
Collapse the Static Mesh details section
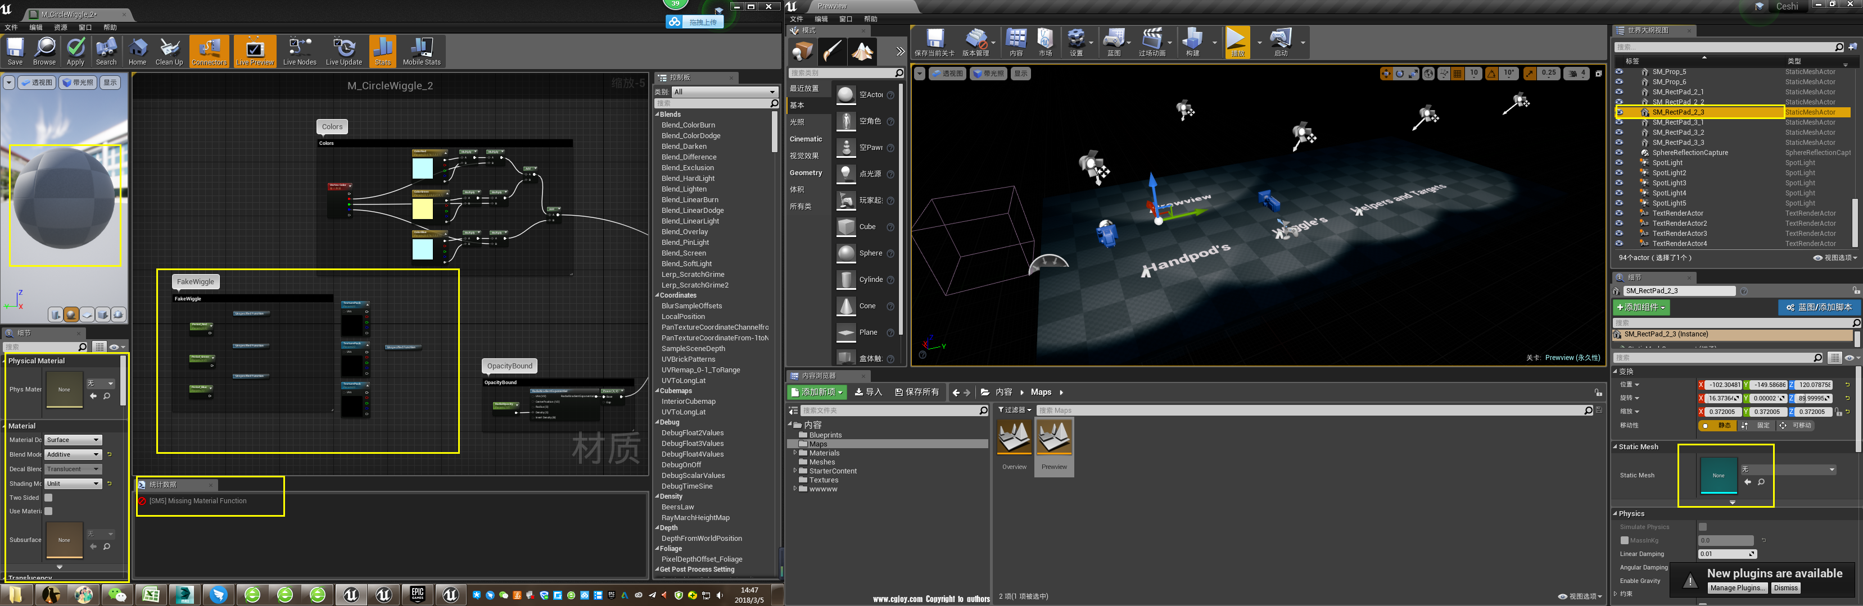[1616, 447]
